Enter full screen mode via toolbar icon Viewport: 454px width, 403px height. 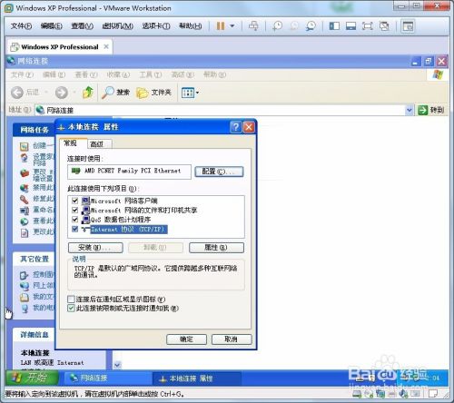[368, 26]
